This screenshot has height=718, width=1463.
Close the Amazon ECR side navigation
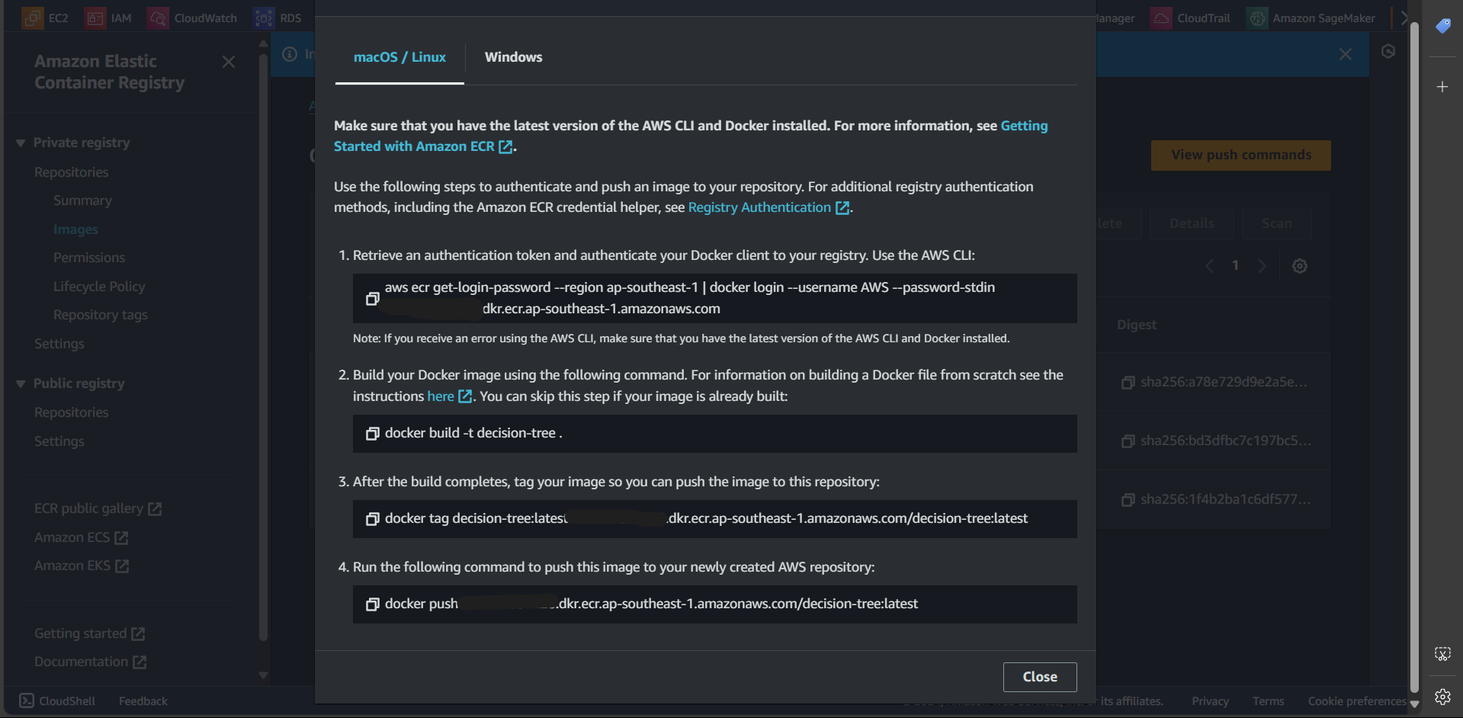(229, 62)
